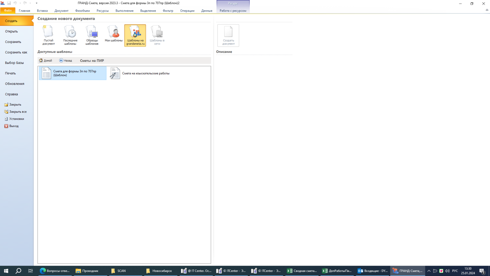Open the Новосибирск folder taskbar item
Viewport: 490px width, 276px height.
click(x=160, y=271)
